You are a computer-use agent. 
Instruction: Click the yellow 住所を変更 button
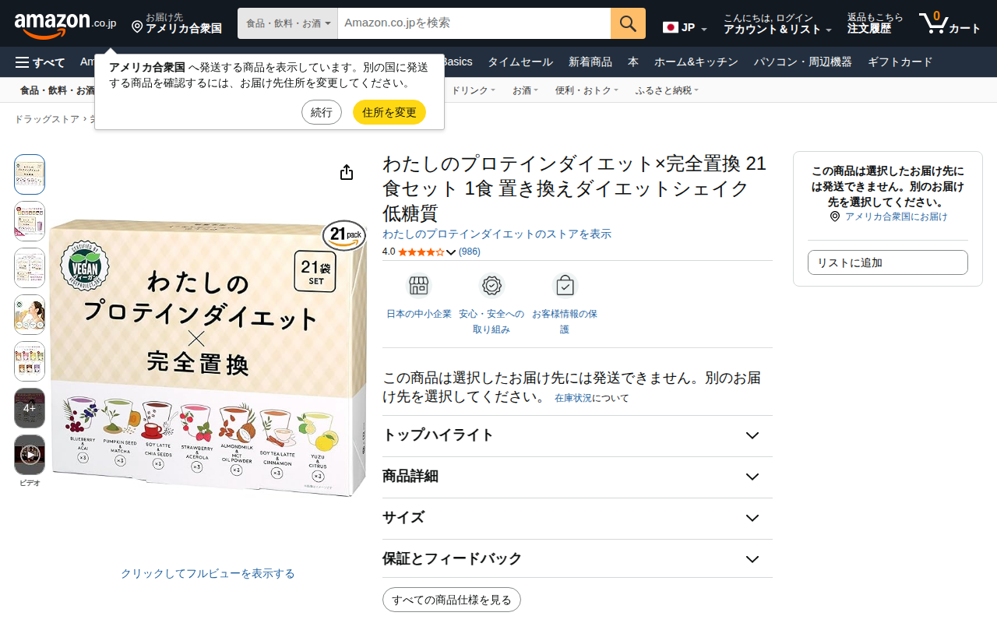tap(389, 112)
